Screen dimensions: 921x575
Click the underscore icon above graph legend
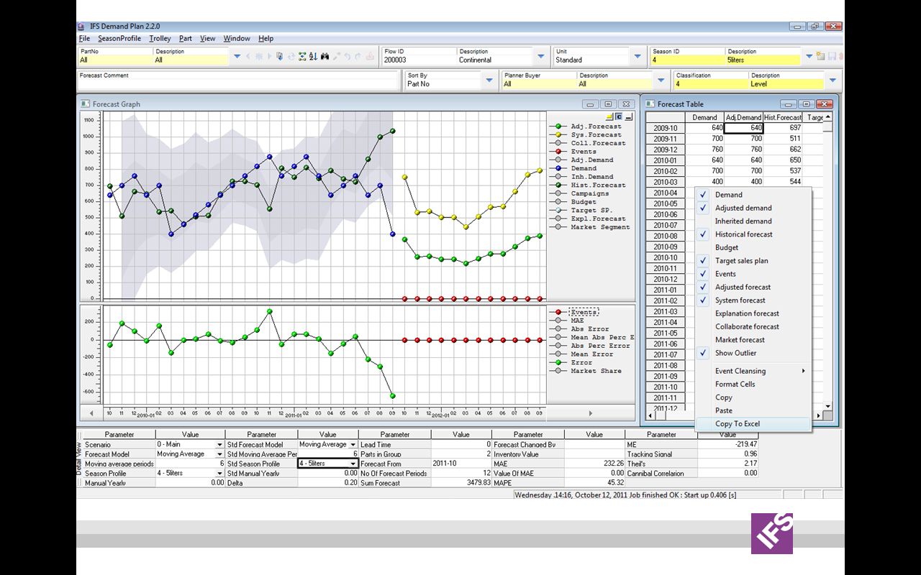(628, 116)
